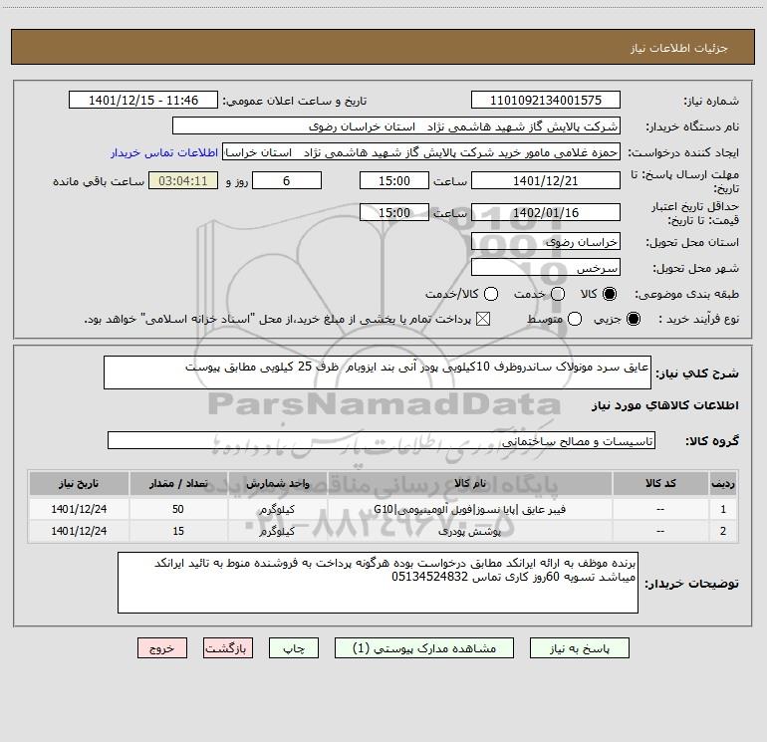Viewport: 767px width, 742px height.
Task: Click the date 1401/12/24 in row 2
Action: pyautogui.click(x=79, y=531)
